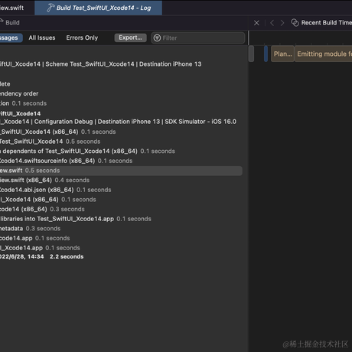Open the Build Test_SwiftUI_Xcode14 Log tab
This screenshot has height=352, width=352.
[x=98, y=8]
